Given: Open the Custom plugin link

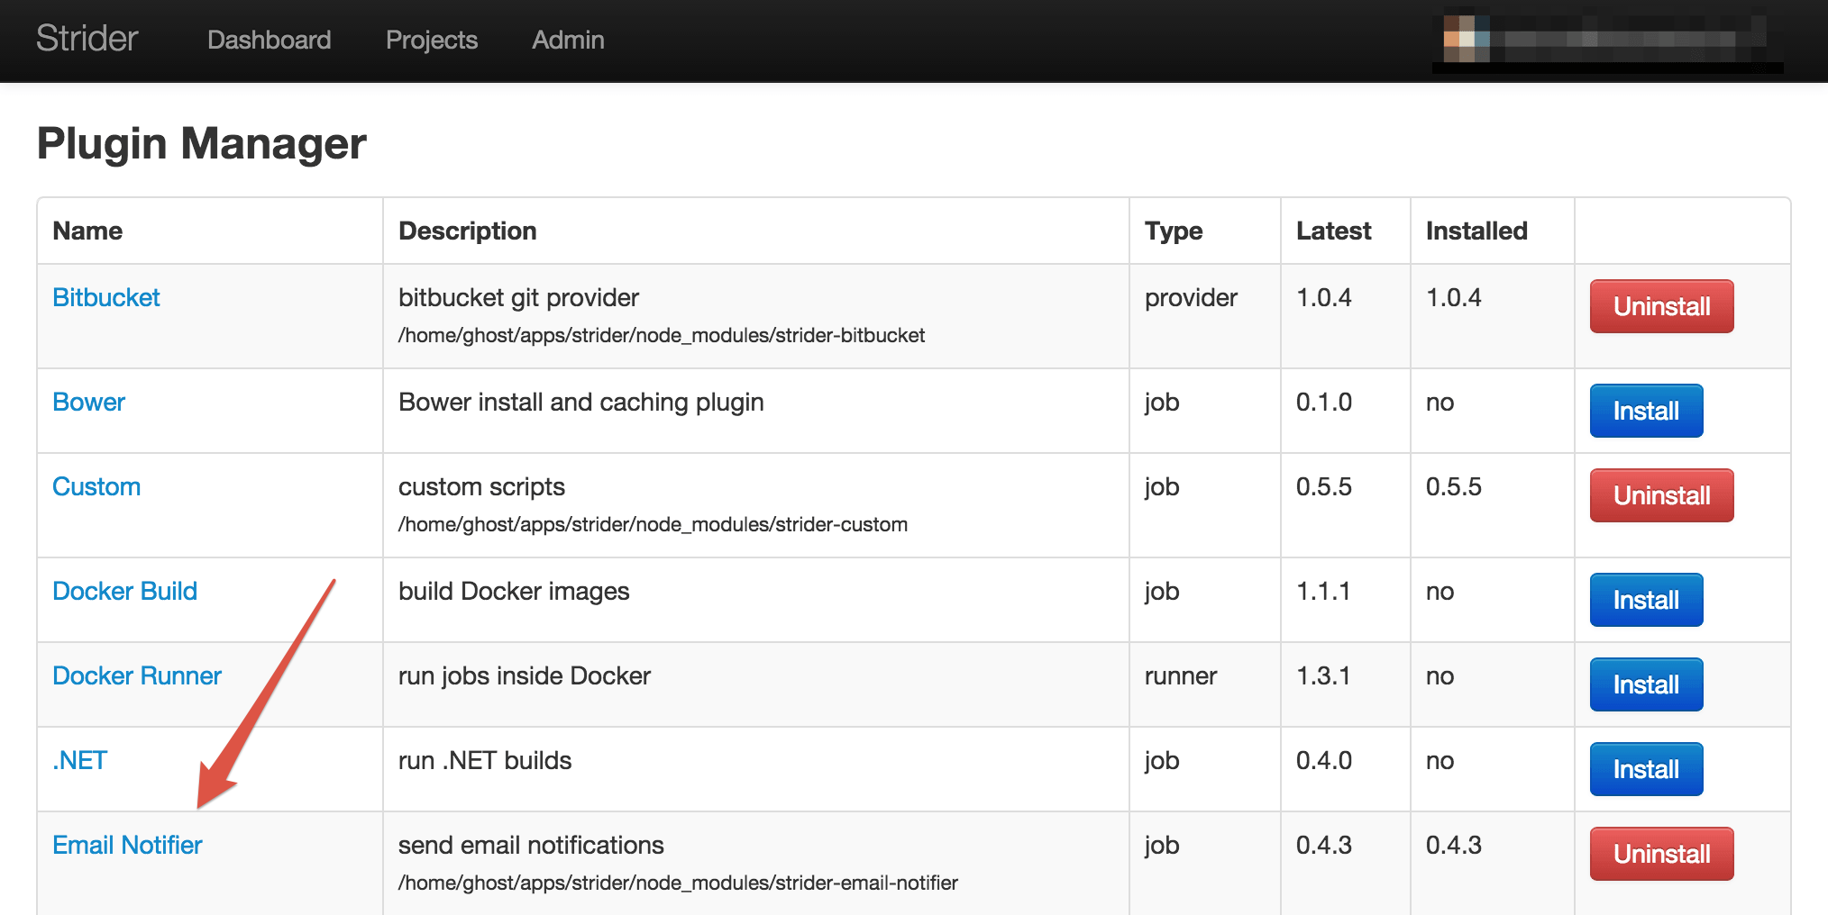Looking at the screenshot, I should point(96,486).
